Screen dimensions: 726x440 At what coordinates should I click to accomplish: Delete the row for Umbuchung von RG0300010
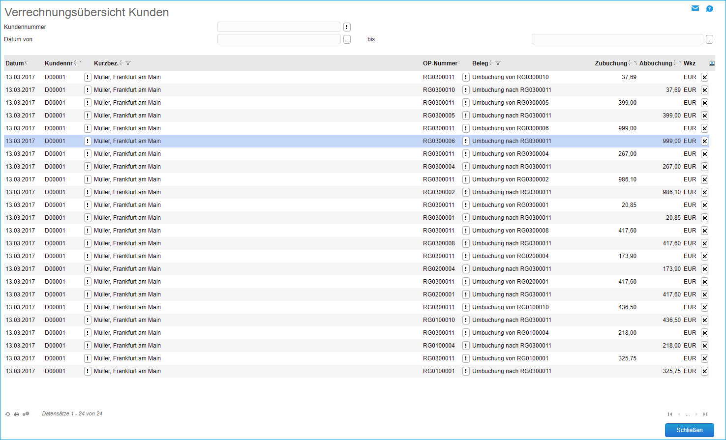coord(704,77)
